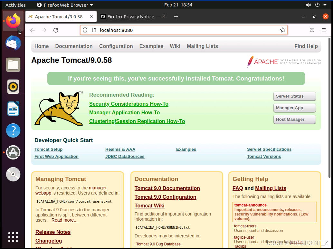Reload the current page

tap(56, 30)
